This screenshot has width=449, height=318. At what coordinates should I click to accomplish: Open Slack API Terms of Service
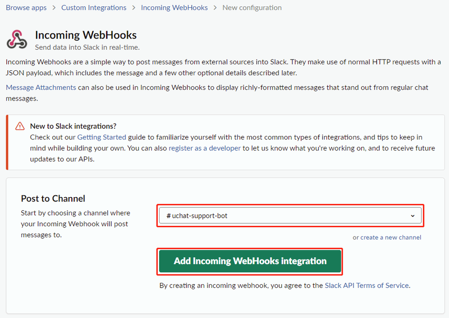tap(367, 285)
